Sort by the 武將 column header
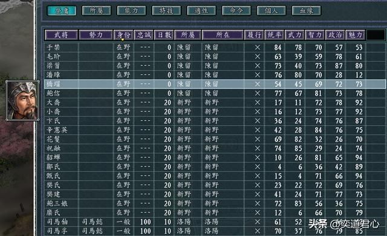The height and width of the screenshot is (236, 387). [x=61, y=35]
